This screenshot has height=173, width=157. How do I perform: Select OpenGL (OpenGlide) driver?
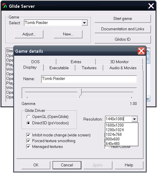tap(28, 117)
